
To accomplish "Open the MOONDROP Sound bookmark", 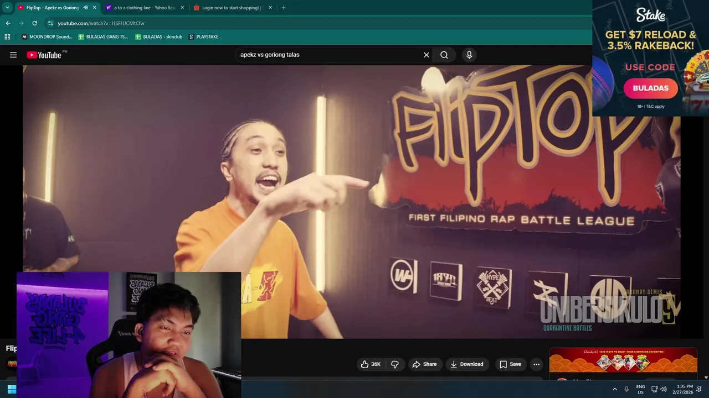I will [x=47, y=36].
